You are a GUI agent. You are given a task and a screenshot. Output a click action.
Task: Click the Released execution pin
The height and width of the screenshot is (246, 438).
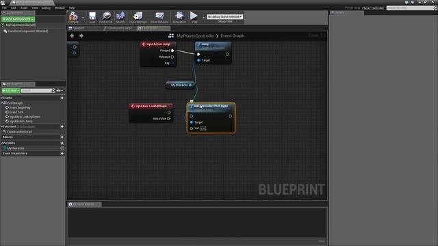[172, 57]
